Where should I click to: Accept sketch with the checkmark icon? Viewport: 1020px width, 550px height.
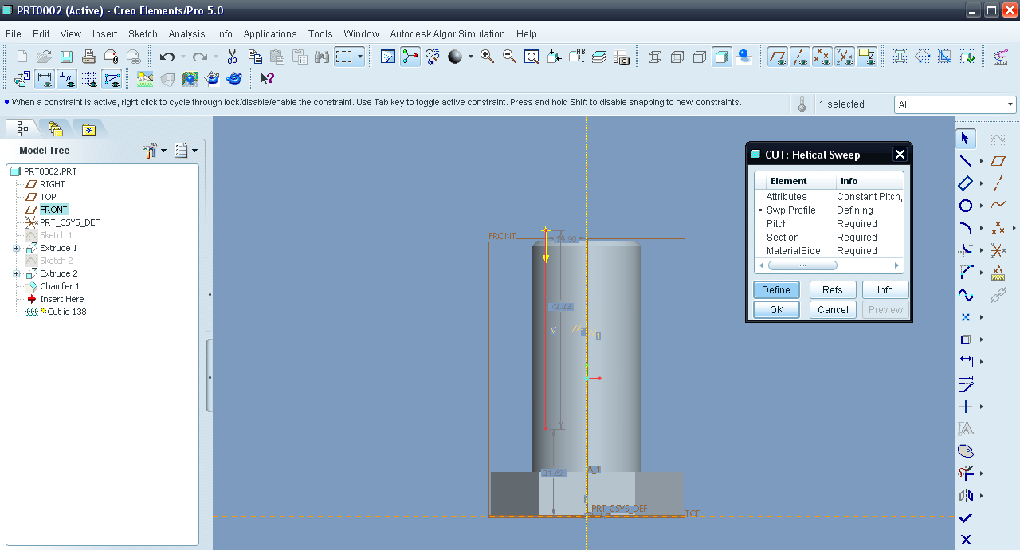pos(965,518)
